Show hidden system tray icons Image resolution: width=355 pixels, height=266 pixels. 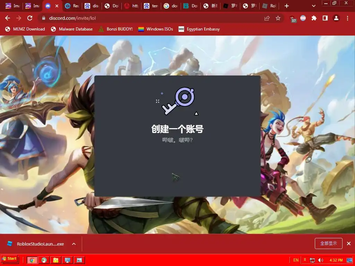(x=305, y=260)
